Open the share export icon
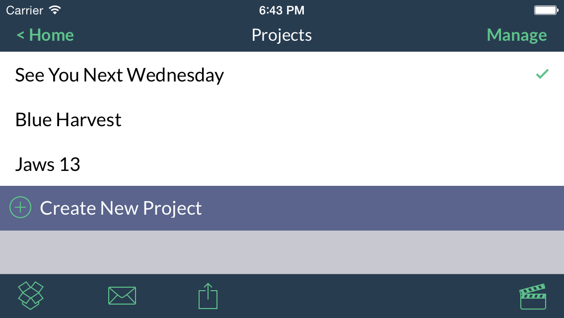The height and width of the screenshot is (318, 564). click(208, 296)
